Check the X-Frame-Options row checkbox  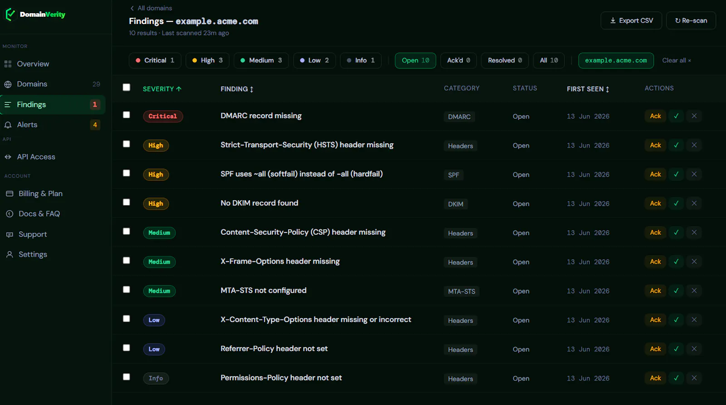pyautogui.click(x=127, y=260)
